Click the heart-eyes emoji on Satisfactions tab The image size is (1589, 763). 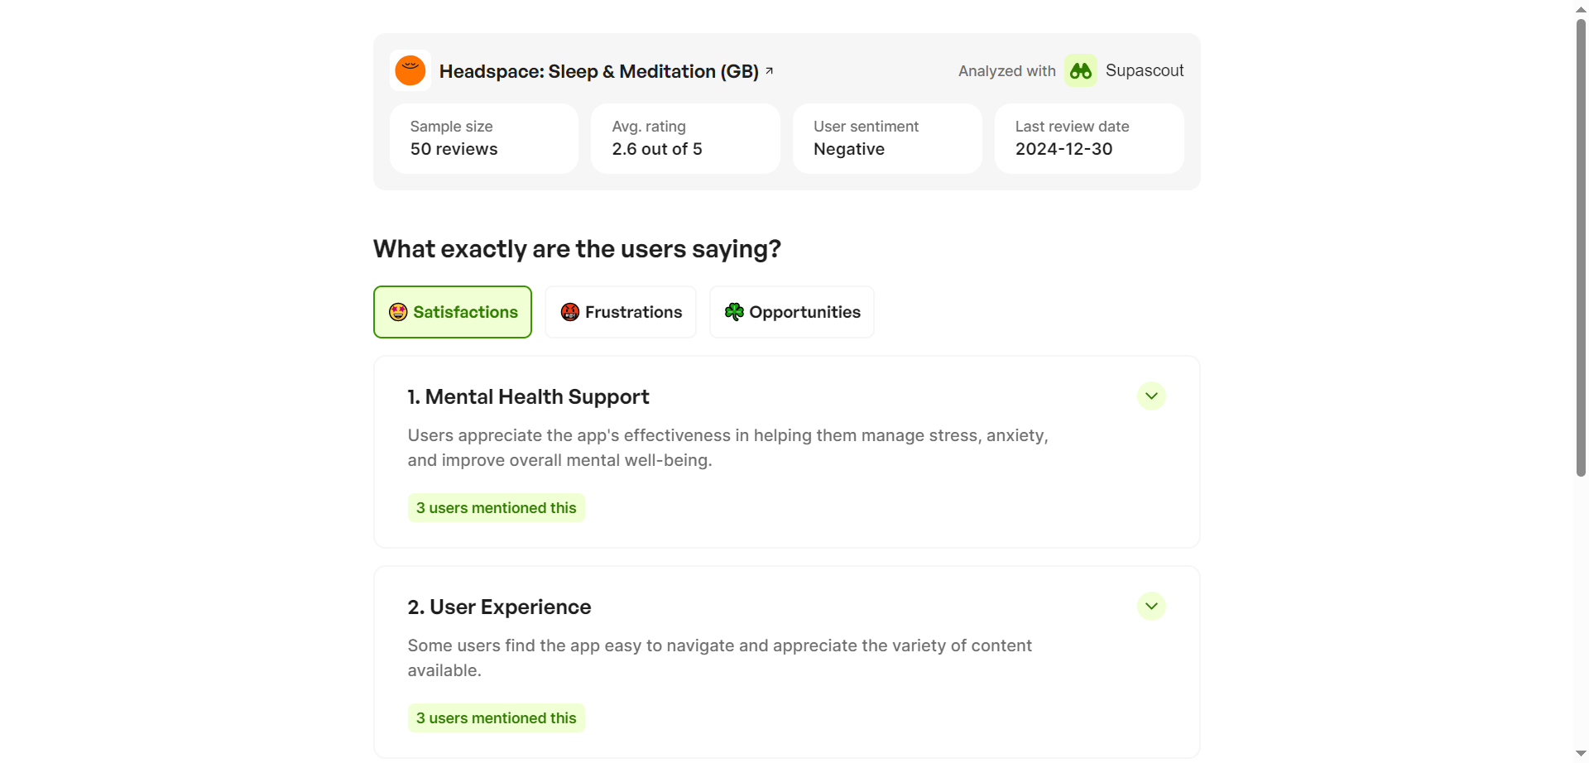click(x=398, y=312)
